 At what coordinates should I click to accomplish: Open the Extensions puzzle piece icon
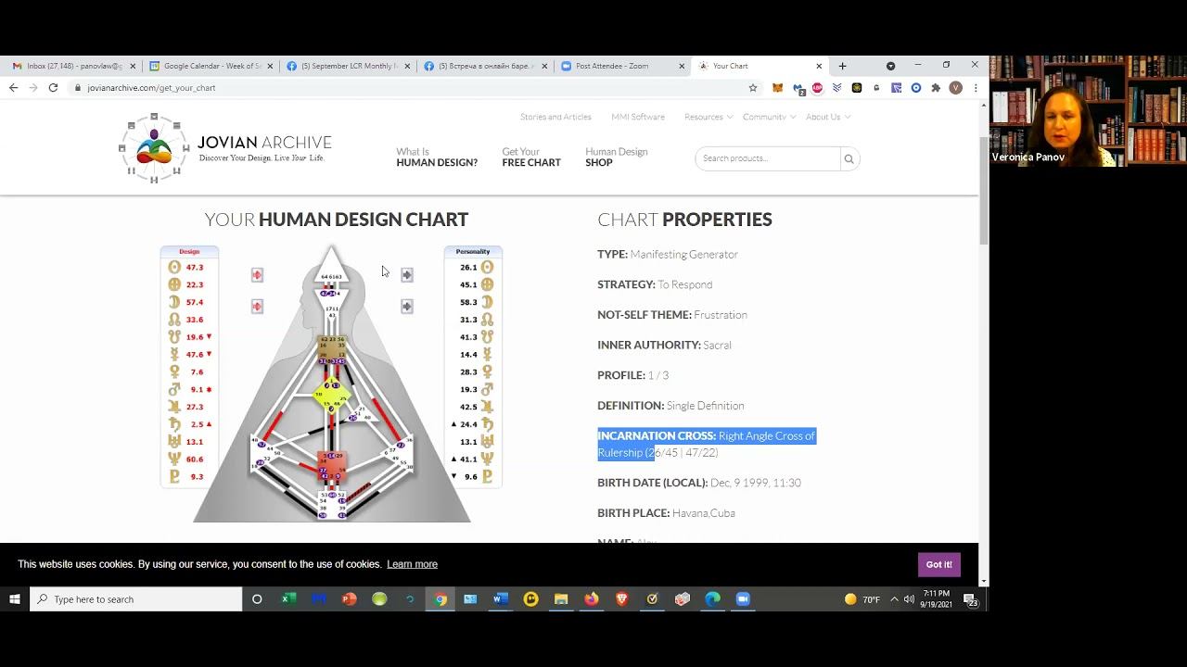(936, 88)
